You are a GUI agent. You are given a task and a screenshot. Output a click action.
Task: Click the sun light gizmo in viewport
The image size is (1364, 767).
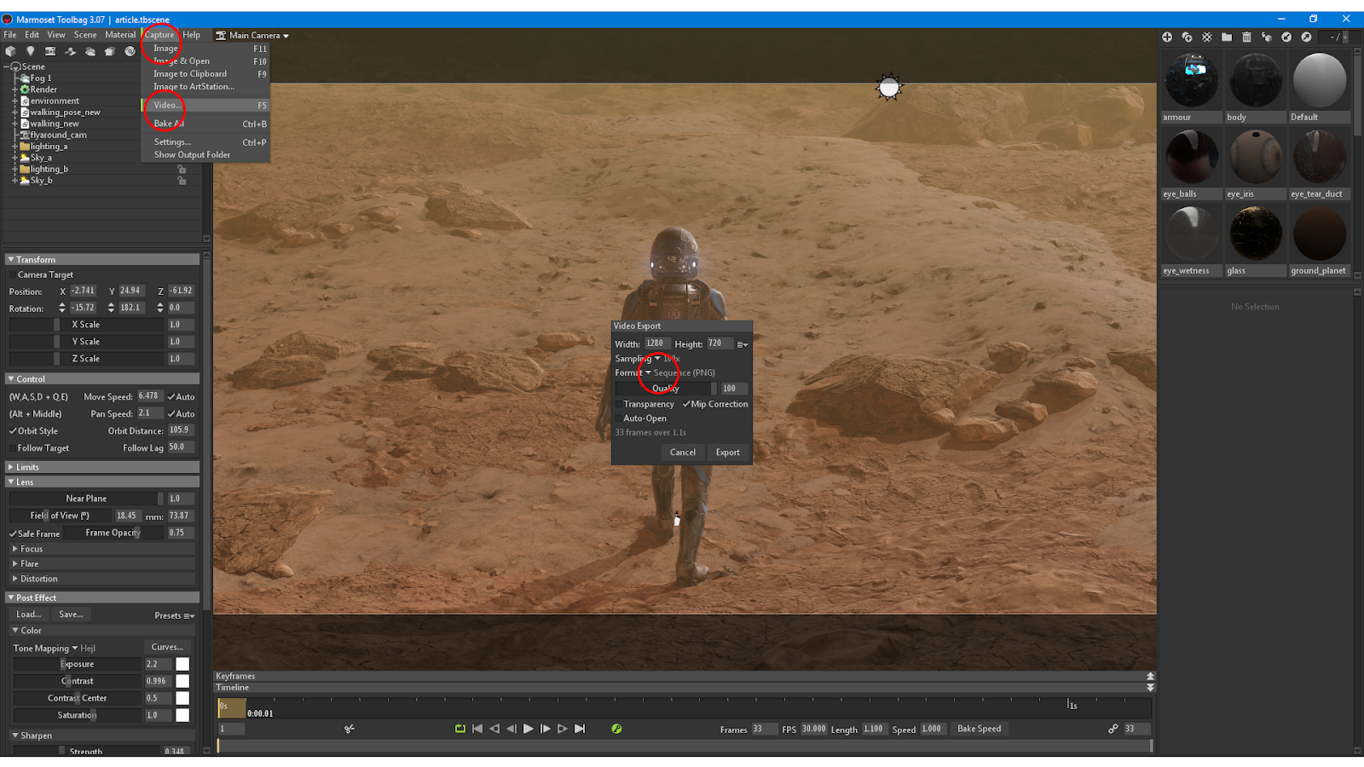(x=889, y=87)
